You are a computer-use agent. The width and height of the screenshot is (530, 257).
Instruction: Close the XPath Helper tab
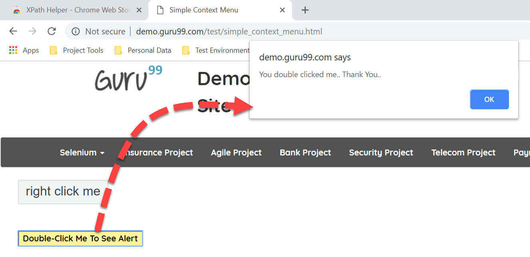(x=139, y=10)
